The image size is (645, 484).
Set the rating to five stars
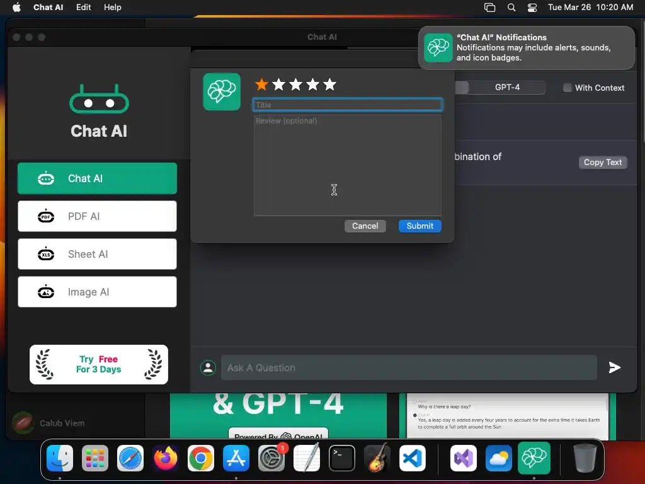[329, 84]
